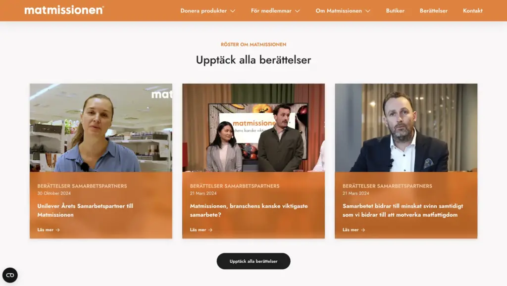Open the Berättelser menu item

point(434,11)
